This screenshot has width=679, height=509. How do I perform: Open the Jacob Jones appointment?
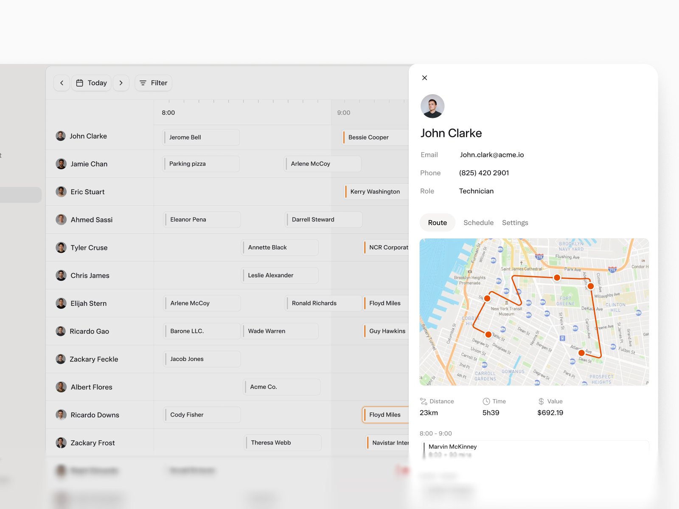(x=202, y=359)
